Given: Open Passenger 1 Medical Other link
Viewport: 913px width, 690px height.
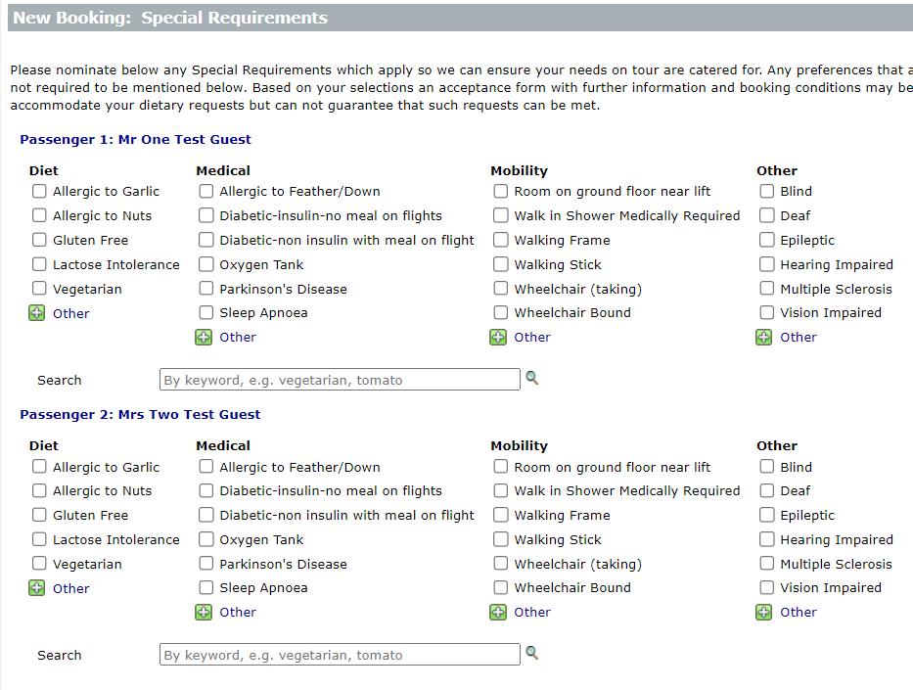Looking at the screenshot, I should click(x=238, y=337).
